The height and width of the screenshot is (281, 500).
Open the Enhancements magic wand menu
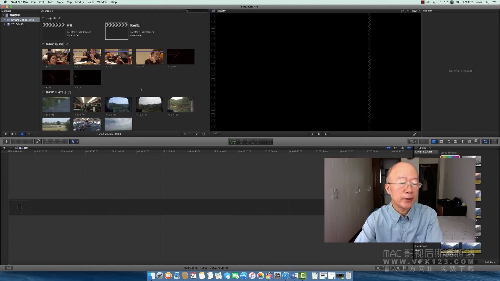[413, 141]
